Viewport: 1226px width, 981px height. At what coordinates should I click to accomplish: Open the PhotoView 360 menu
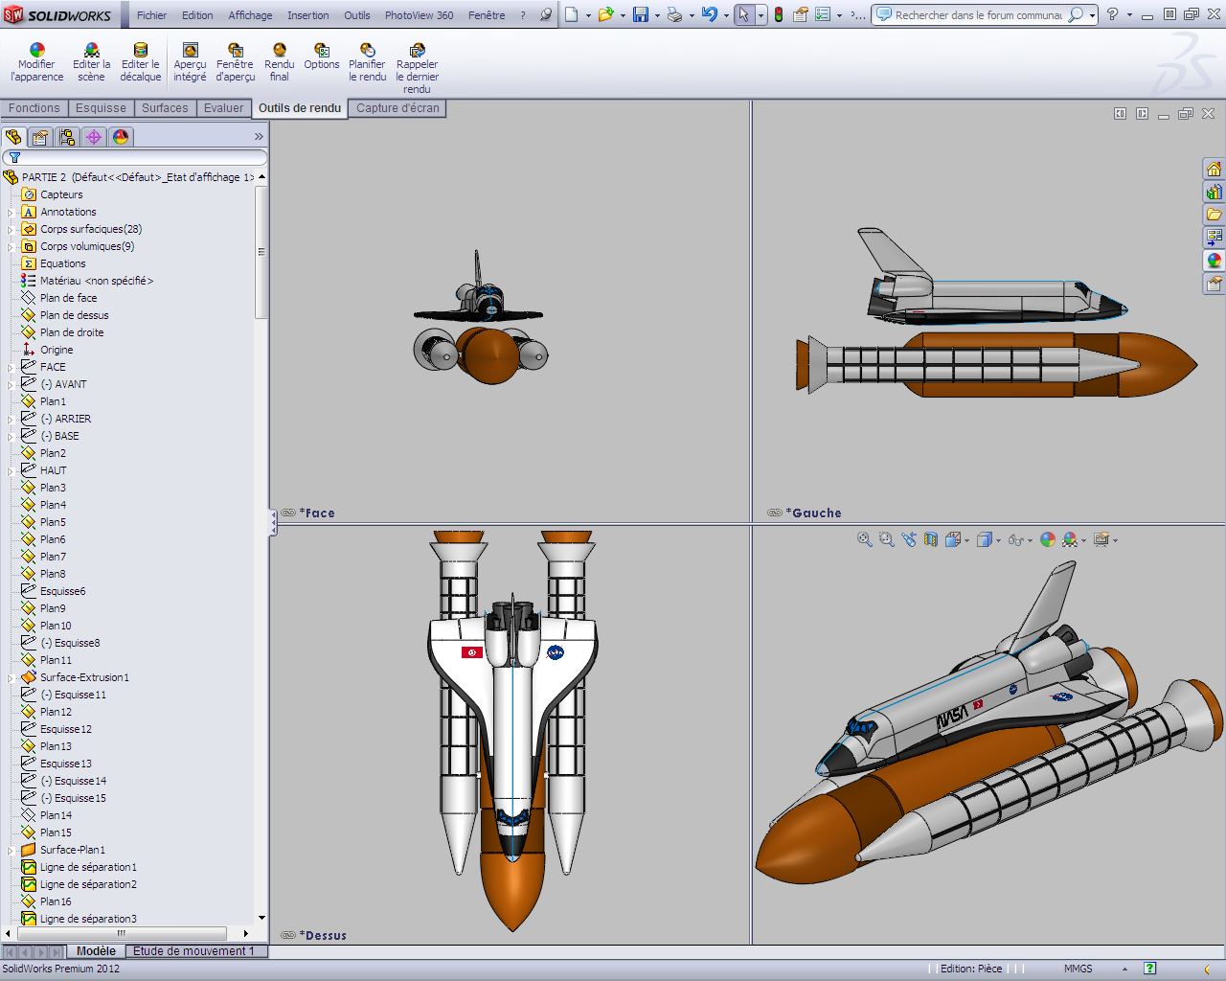(419, 15)
